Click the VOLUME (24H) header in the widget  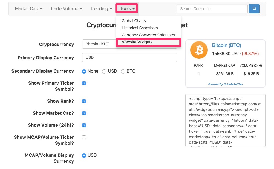coord(250,66)
